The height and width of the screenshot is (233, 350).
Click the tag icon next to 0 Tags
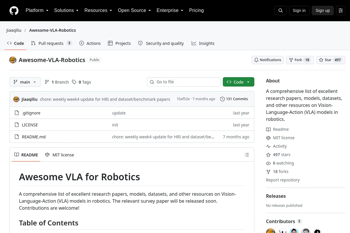74,82
